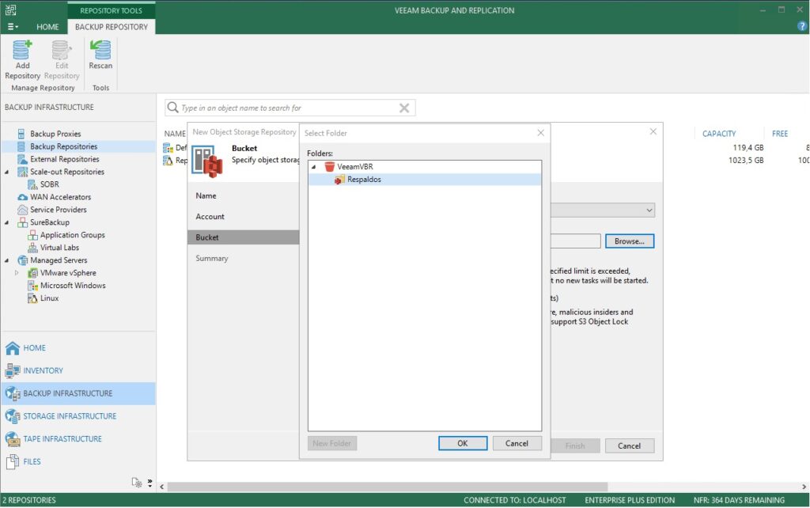Click the horizontal scrollbar of repository list
The height and width of the screenshot is (508, 810).
click(388, 487)
